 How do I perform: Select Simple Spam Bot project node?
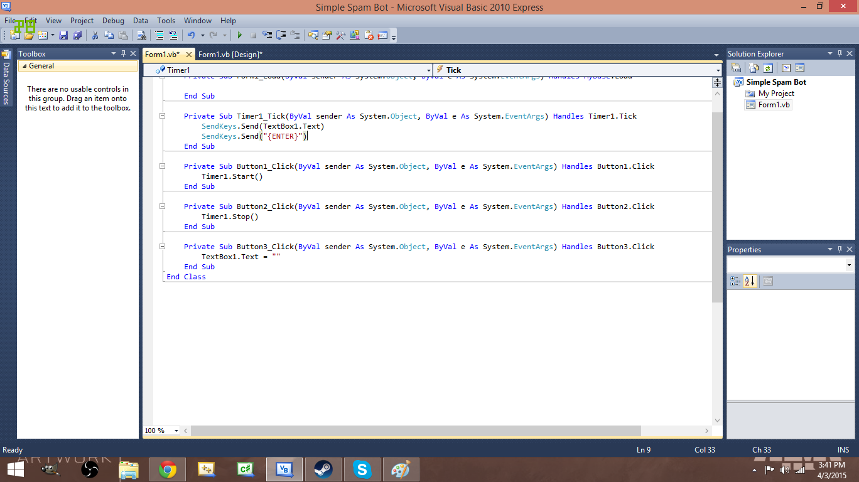coord(776,82)
